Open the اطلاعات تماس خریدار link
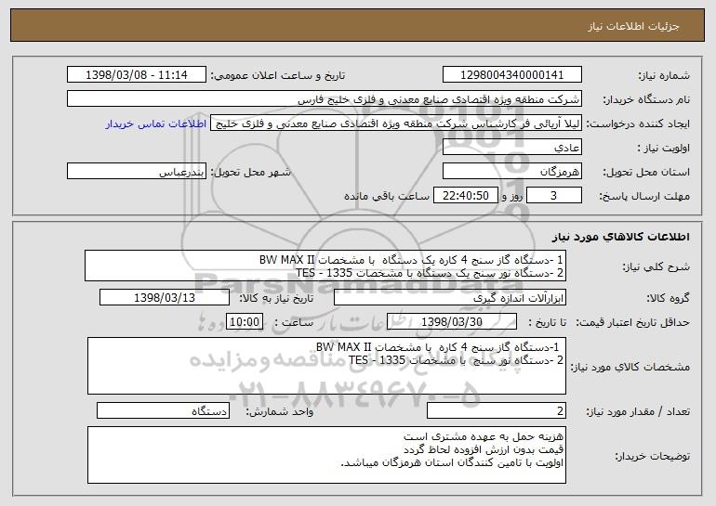The width and height of the screenshot is (716, 506). pyautogui.click(x=156, y=123)
